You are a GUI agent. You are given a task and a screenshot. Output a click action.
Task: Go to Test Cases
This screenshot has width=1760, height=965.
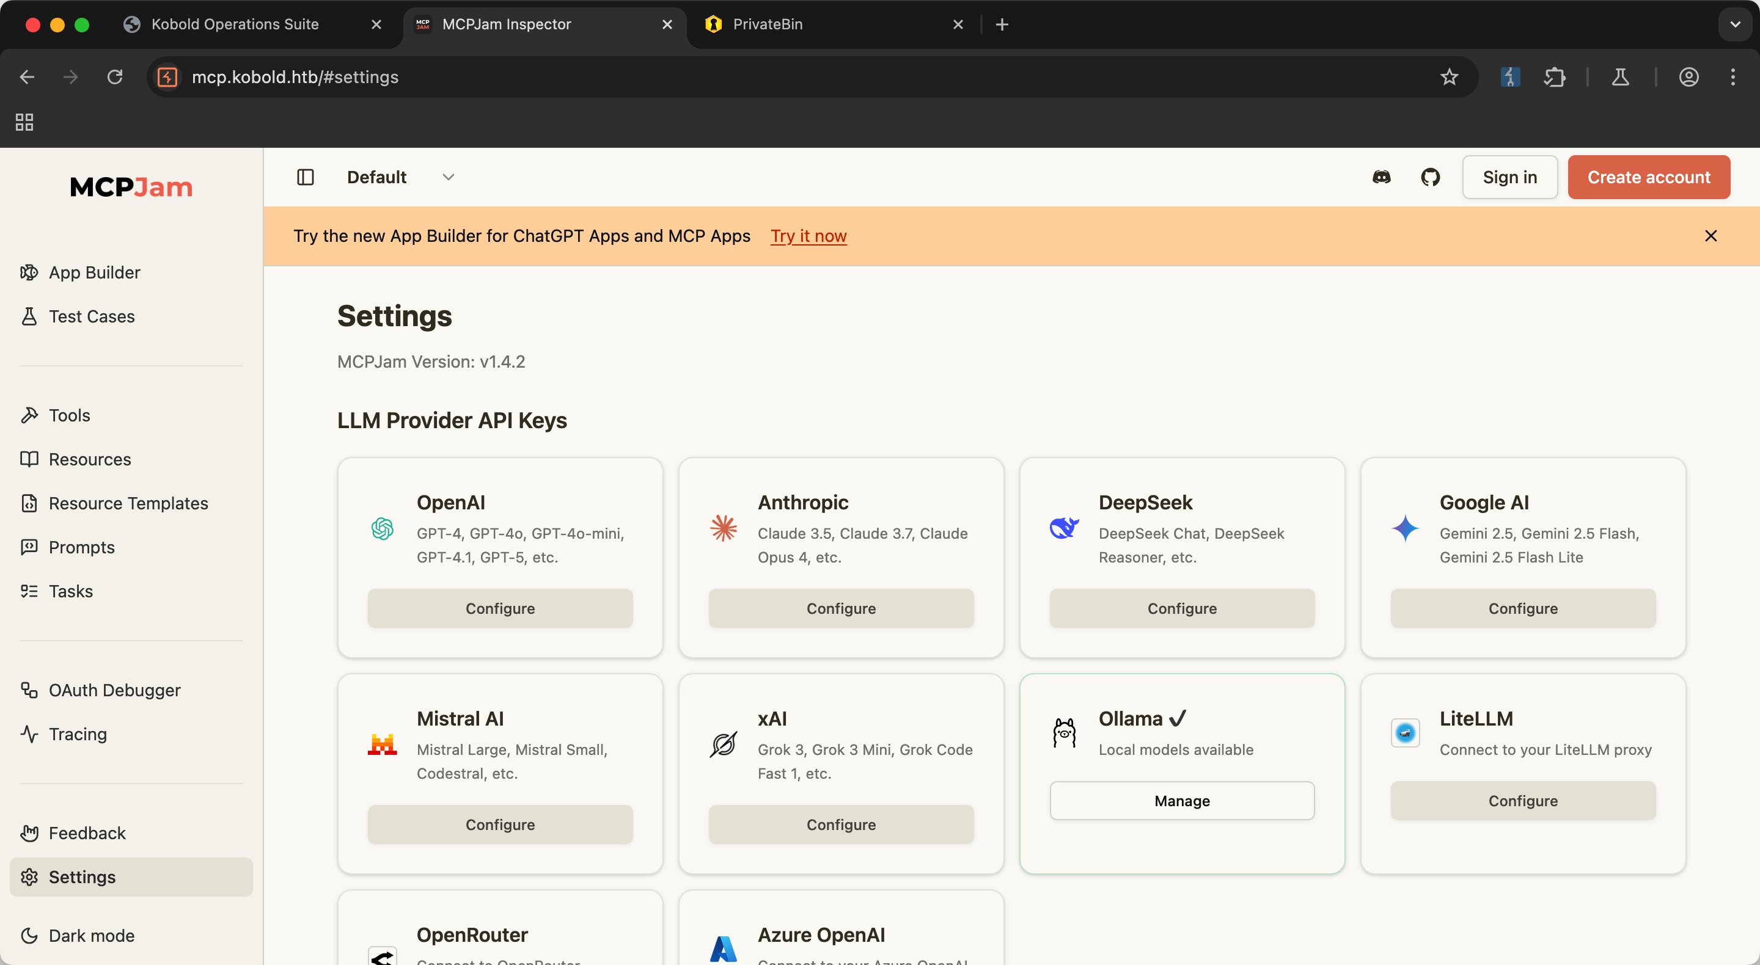pyautogui.click(x=131, y=316)
